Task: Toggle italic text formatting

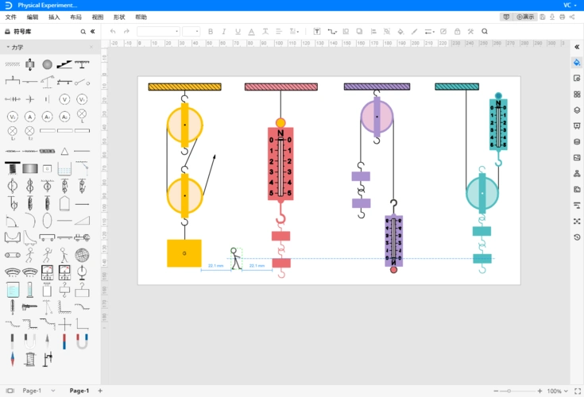Action: [x=224, y=32]
